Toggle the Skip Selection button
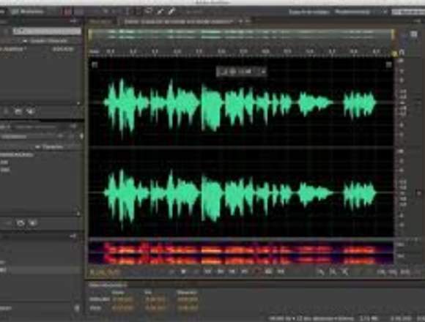Viewport: 425px width, 322px height. [x=281, y=272]
